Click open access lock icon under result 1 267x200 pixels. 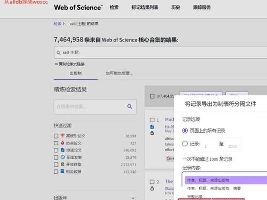152,133
